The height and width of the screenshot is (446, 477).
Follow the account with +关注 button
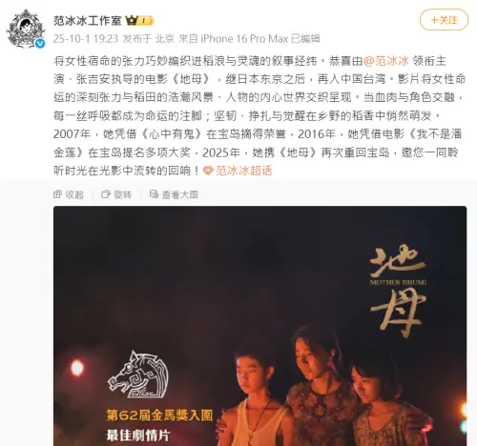(444, 20)
